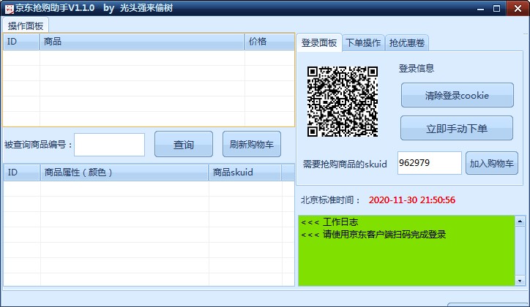
Task: Close the 京东抢购助手 window
Action: pos(517,7)
